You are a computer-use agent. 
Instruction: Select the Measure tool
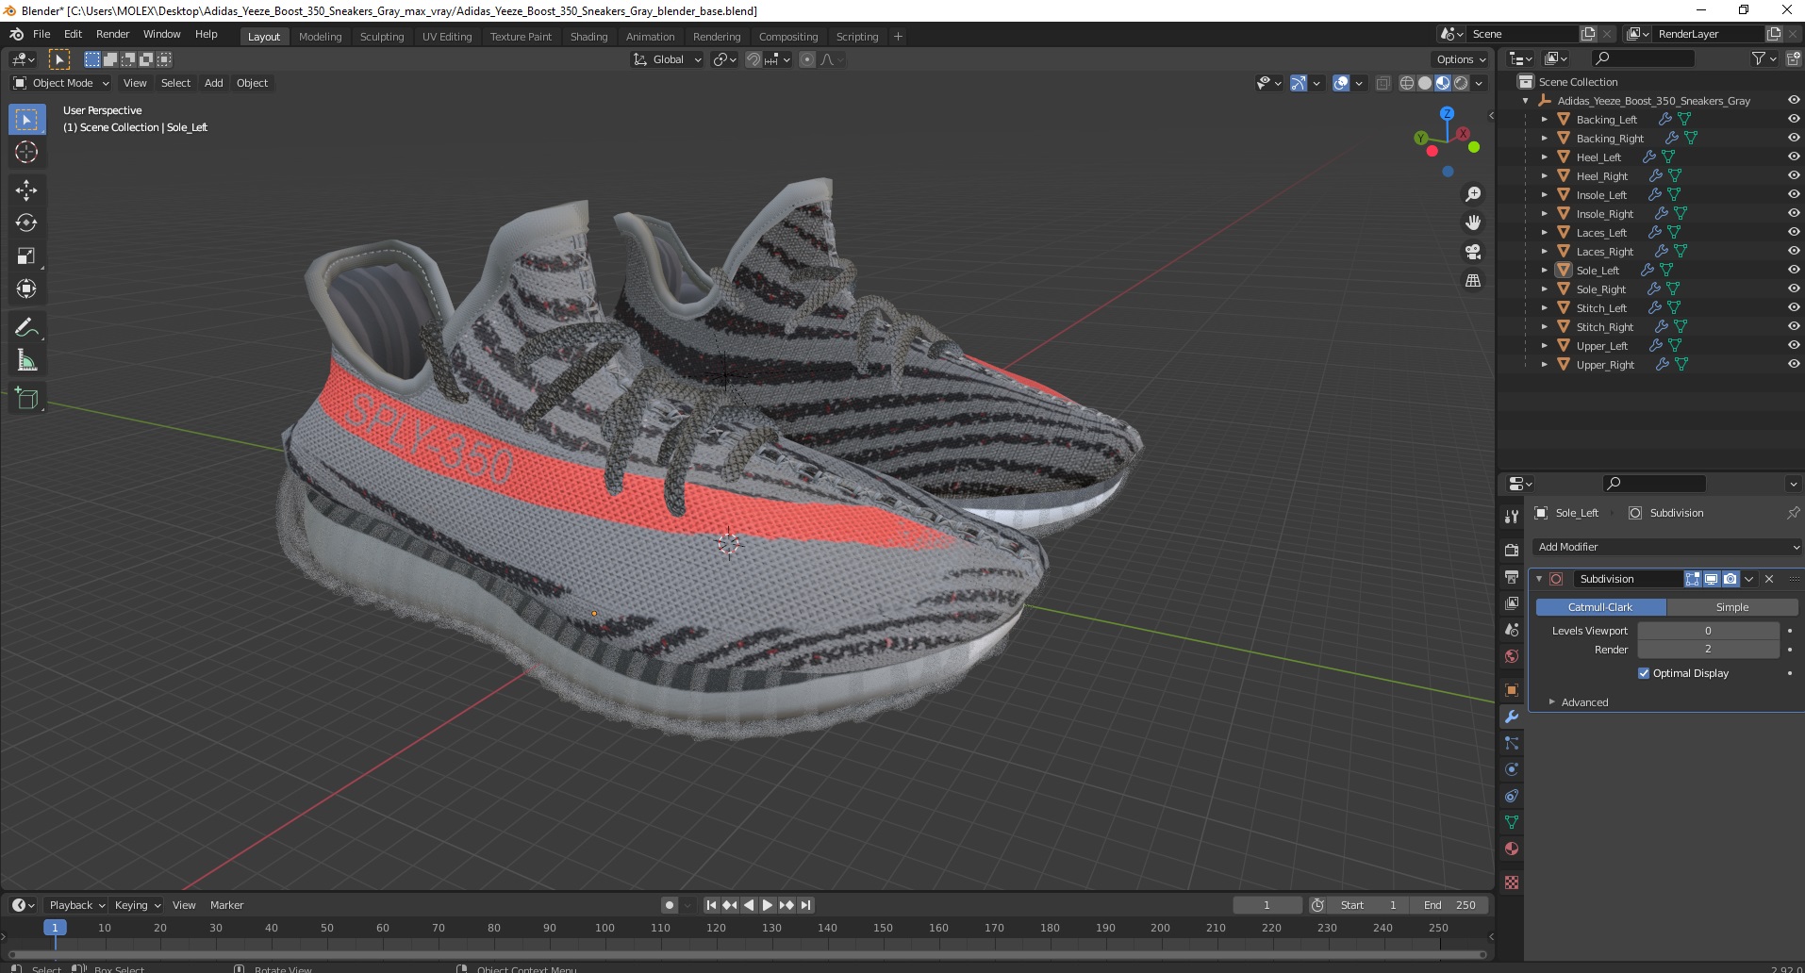point(26,360)
